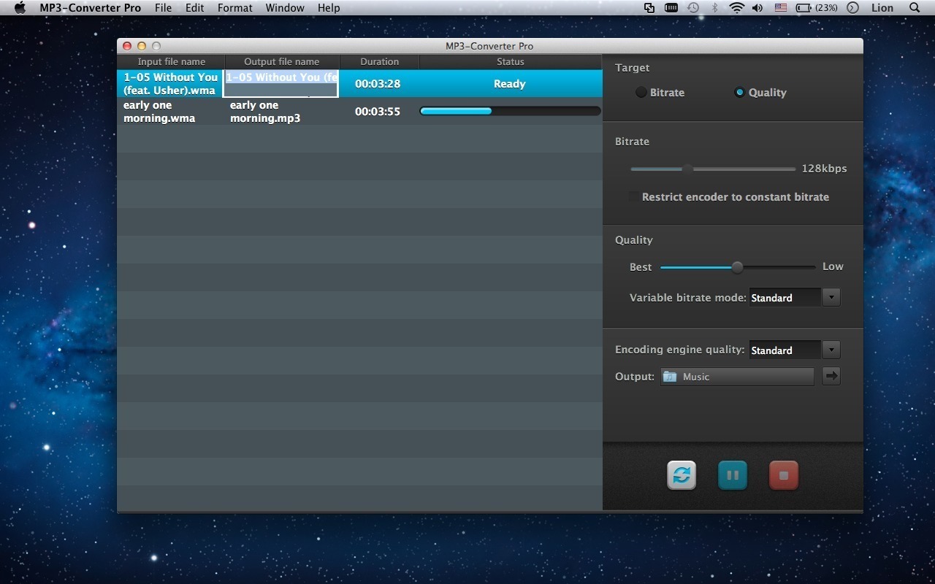Sort by Output file name column header
Screen dimensions: 935x584
tap(282, 62)
